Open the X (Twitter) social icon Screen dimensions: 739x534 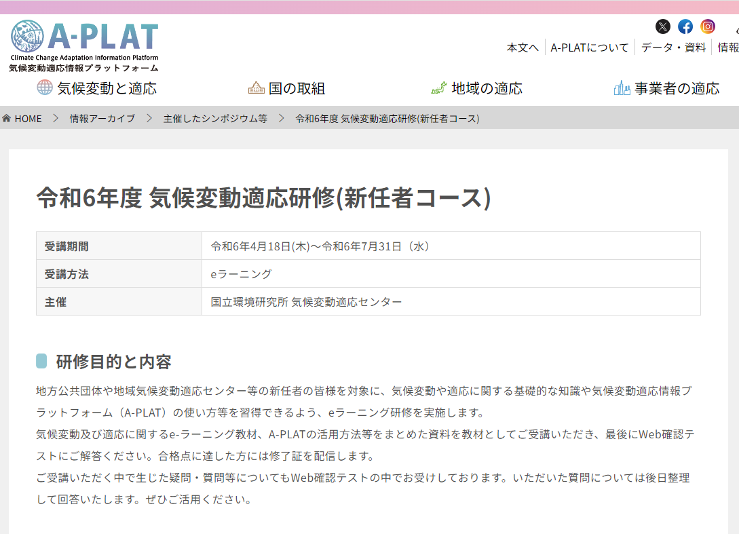pos(663,26)
